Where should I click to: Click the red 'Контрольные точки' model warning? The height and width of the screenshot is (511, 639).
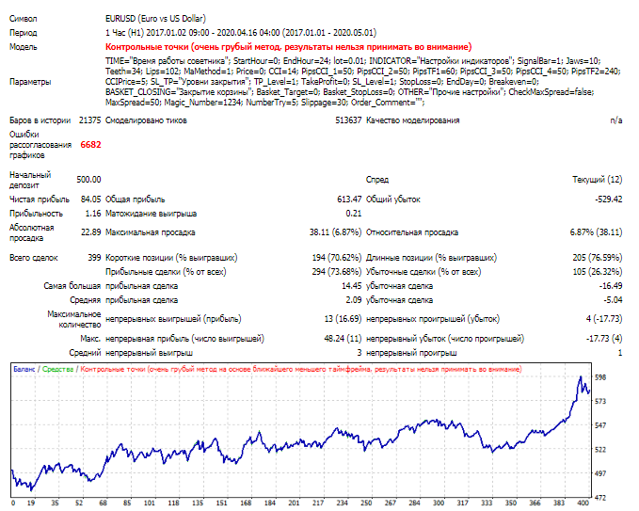288,47
